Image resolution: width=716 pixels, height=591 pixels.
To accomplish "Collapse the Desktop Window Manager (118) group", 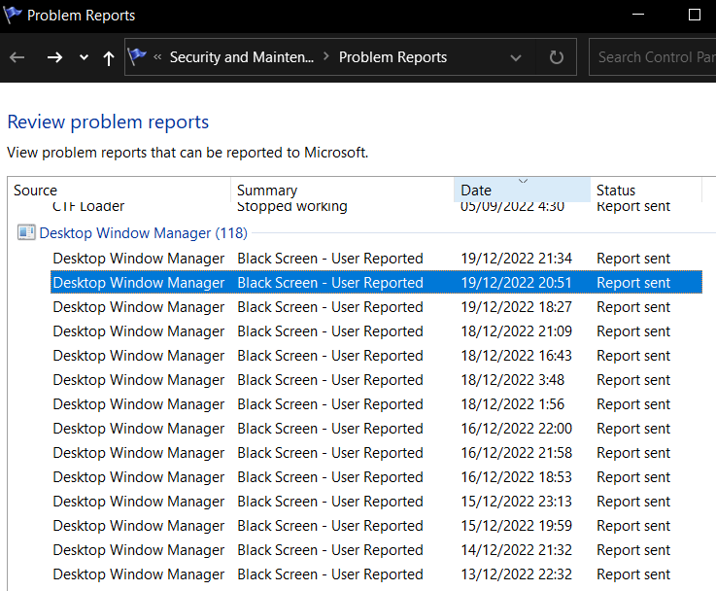I will tap(143, 233).
